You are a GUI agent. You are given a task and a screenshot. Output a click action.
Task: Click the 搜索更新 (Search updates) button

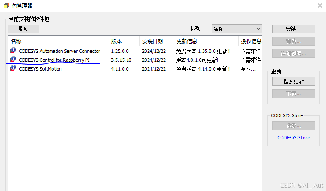point(293,81)
